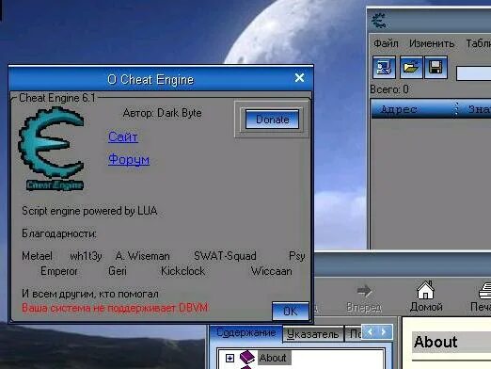The width and height of the screenshot is (491, 369).
Task: Confirm the About dialog with OK
Action: [291, 312]
